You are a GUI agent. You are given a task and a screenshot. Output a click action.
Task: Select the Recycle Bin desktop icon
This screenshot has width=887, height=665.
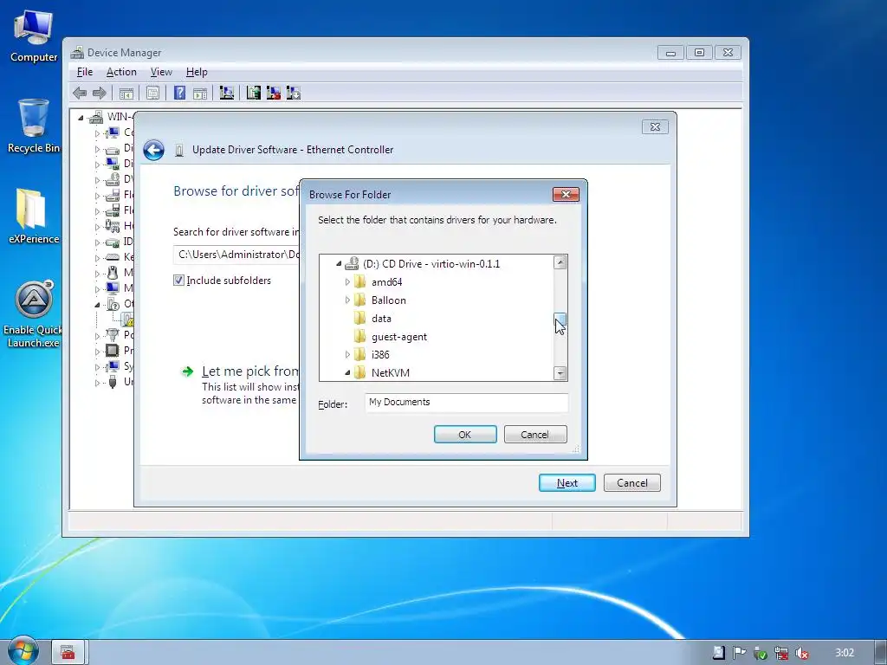tap(34, 126)
